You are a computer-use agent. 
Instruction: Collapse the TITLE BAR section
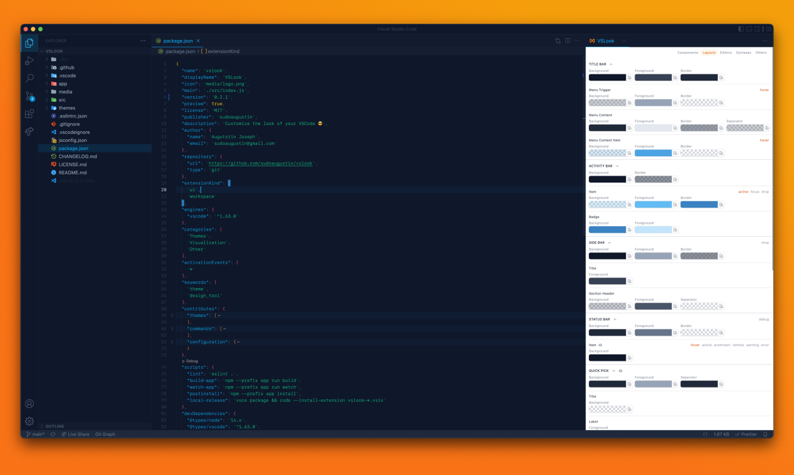(x=611, y=64)
